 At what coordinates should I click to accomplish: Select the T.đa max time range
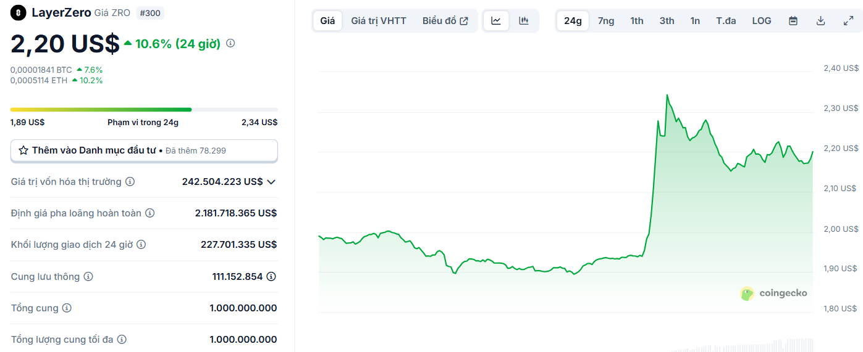(726, 21)
